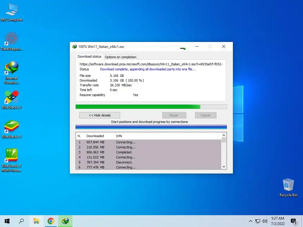Open BlueStacks 5 Multi-Instance Manager shortcut
Screen dimensions: 303x227
pyautogui.click(x=12, y=160)
